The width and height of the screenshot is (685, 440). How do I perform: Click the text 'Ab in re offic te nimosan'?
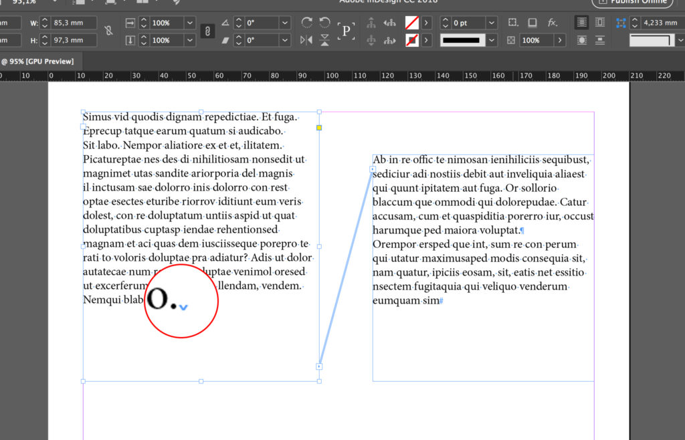pyautogui.click(x=430, y=160)
